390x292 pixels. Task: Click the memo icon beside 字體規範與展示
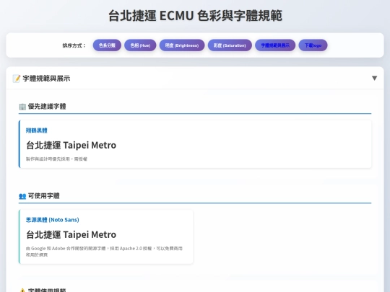[17, 79]
